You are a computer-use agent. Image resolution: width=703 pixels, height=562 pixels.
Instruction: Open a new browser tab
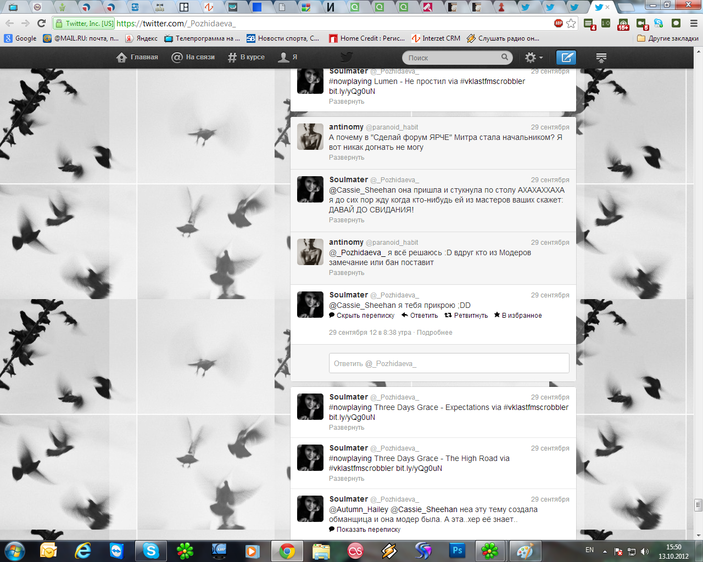[x=627, y=7]
